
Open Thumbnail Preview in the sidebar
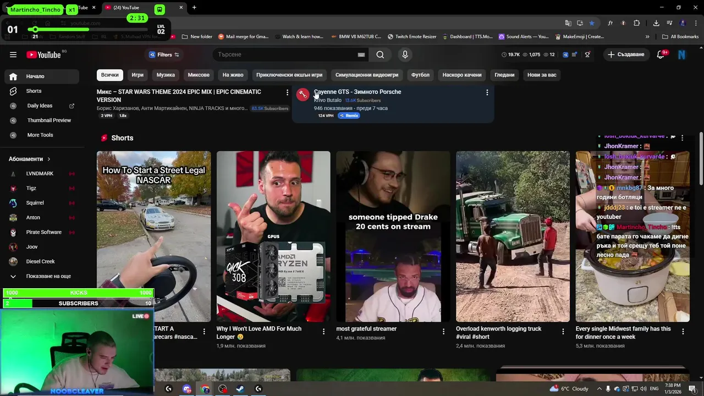click(x=42, y=120)
